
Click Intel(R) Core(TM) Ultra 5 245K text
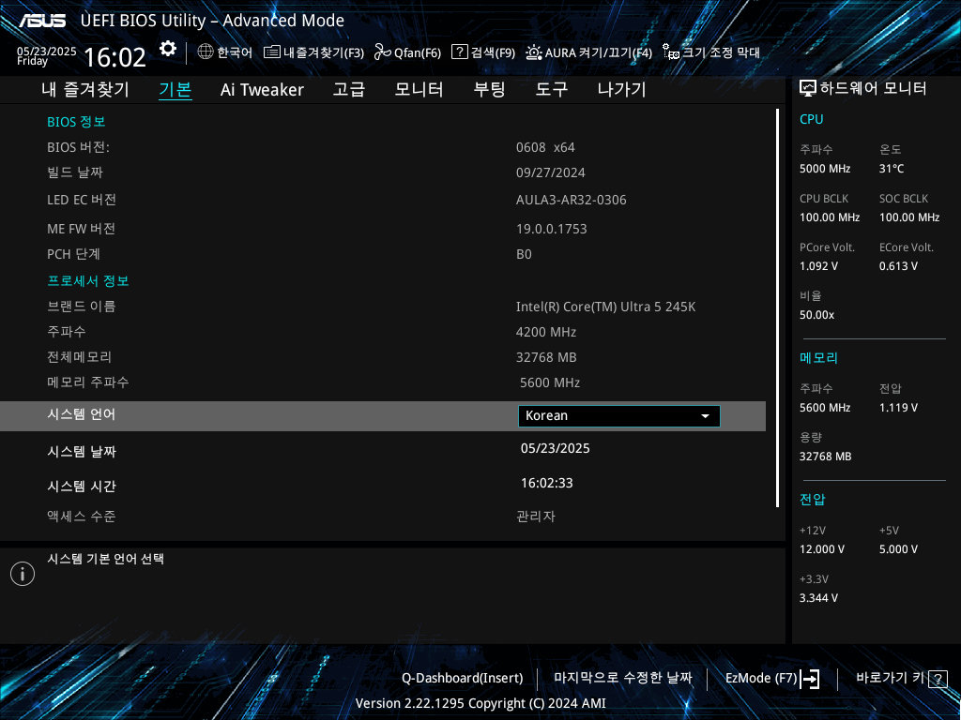click(x=605, y=307)
